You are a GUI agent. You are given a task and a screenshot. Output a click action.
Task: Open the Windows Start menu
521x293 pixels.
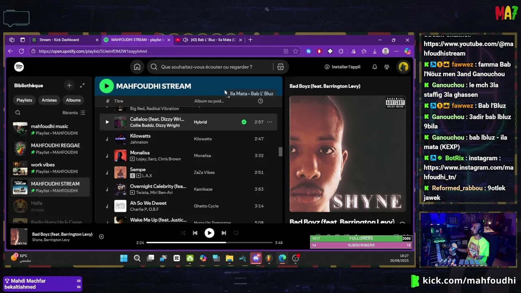coord(124,258)
